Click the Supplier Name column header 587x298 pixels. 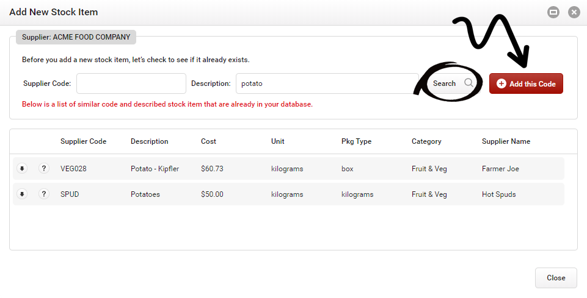point(506,141)
